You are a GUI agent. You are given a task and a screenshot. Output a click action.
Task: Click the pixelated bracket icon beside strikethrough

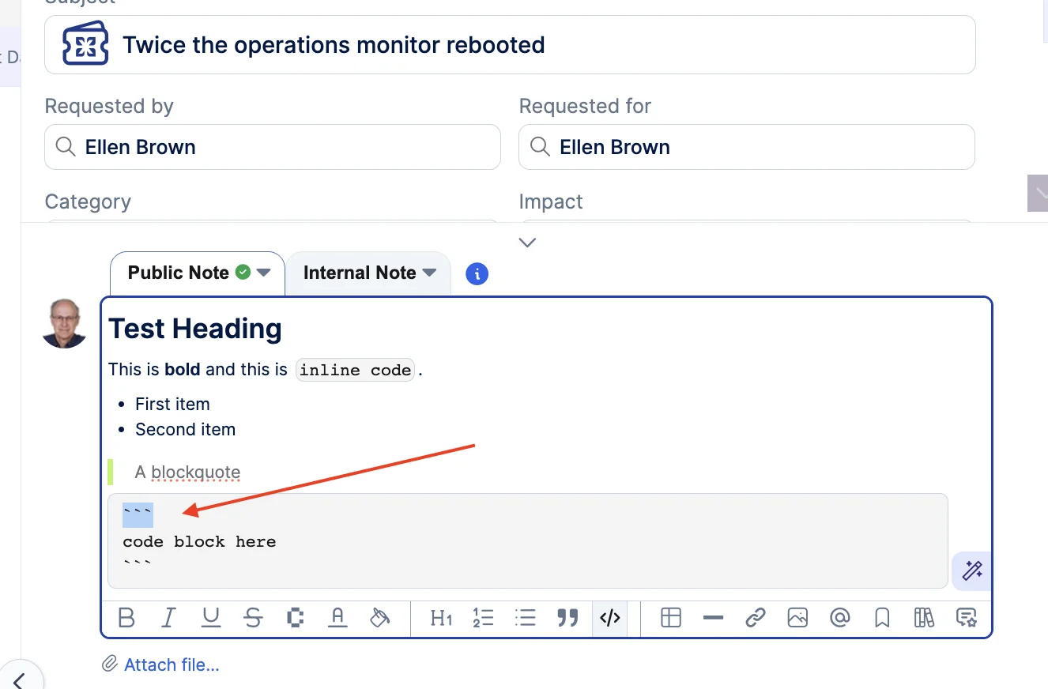coord(296,617)
